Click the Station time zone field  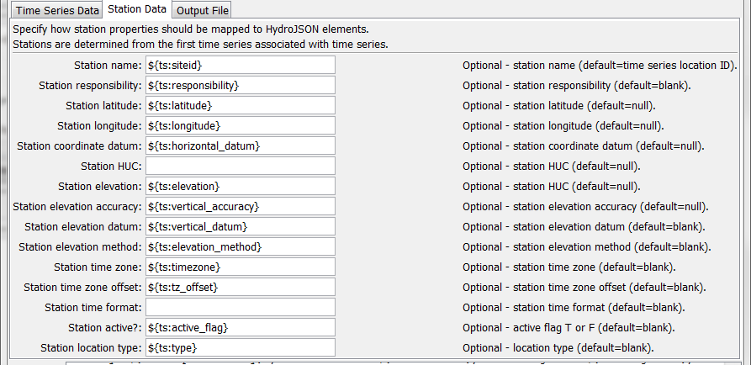pyautogui.click(x=241, y=267)
